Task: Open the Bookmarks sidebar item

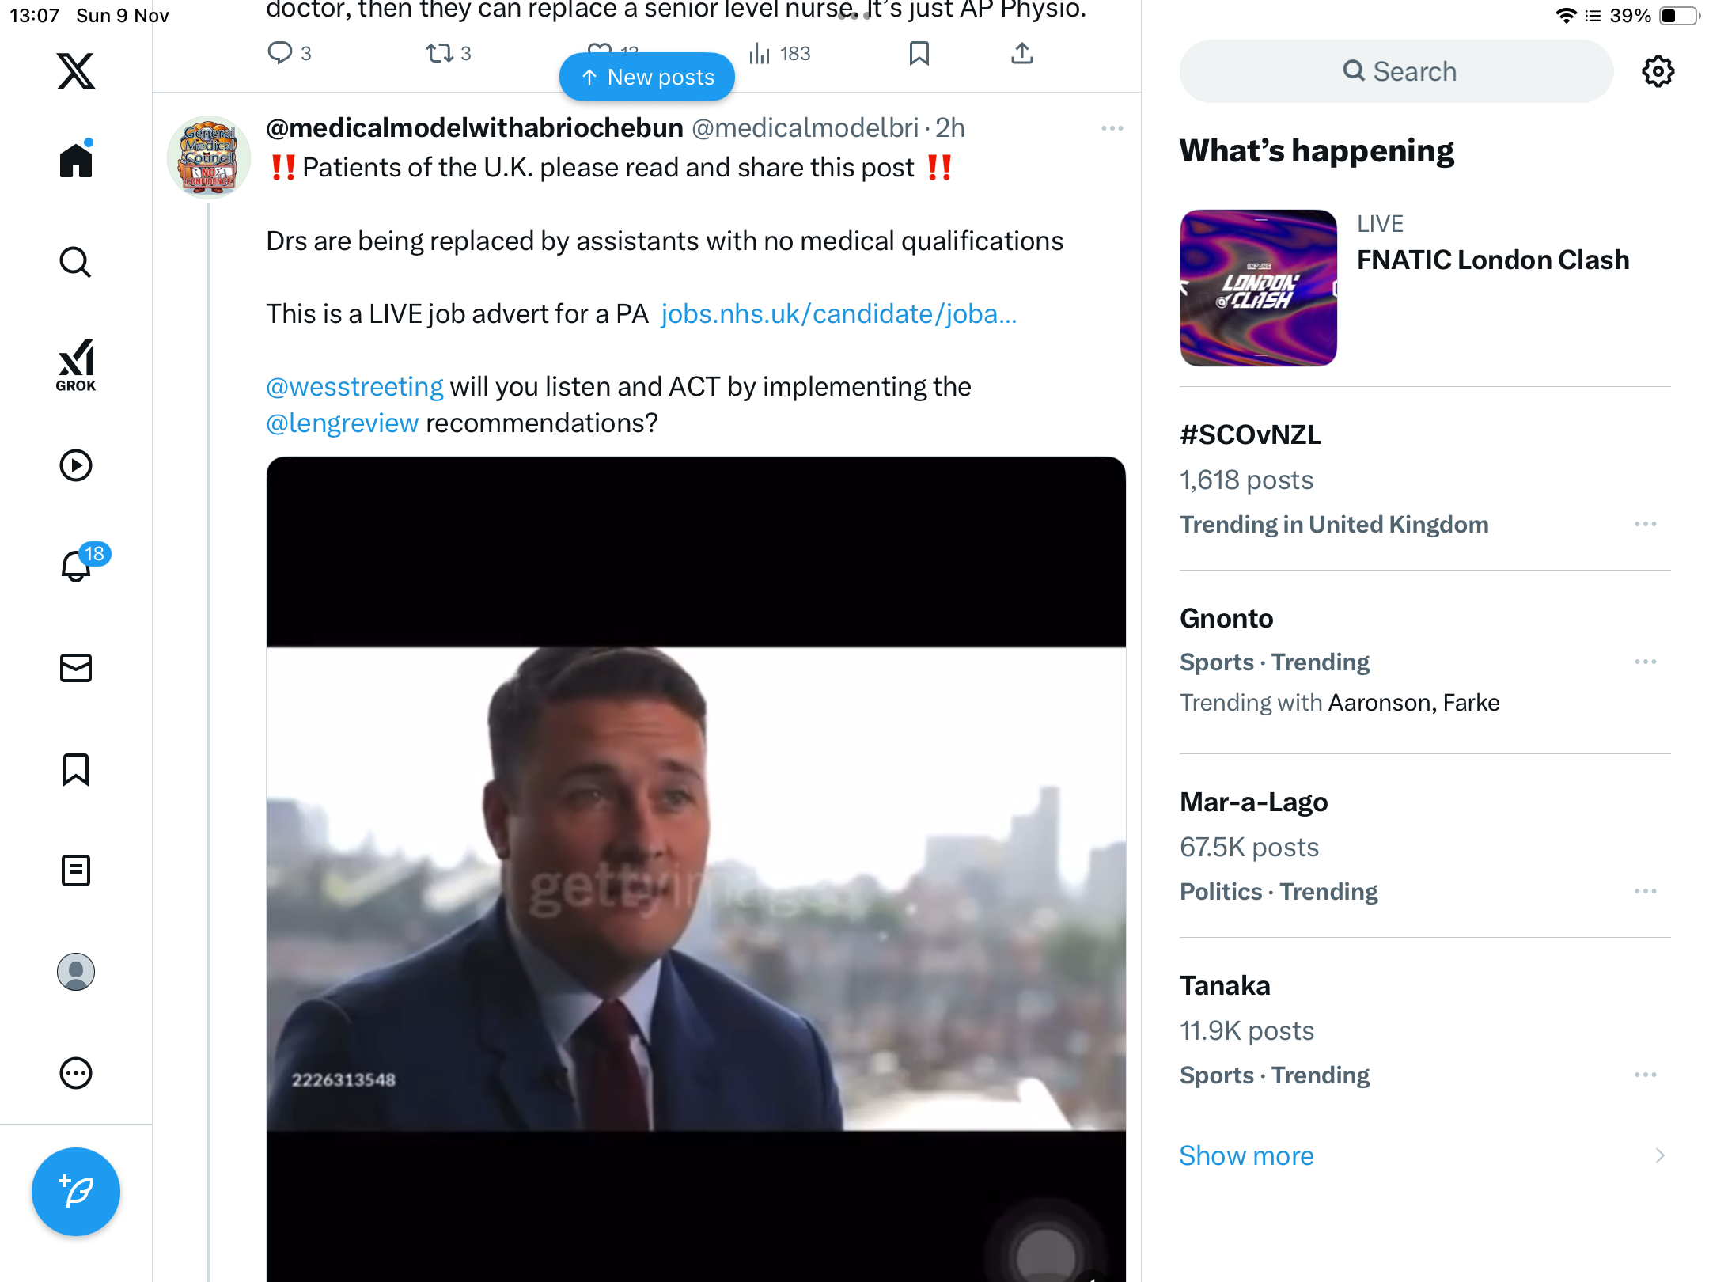Action: click(x=76, y=769)
